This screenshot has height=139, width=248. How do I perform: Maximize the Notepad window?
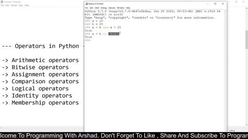(x=236, y=2)
